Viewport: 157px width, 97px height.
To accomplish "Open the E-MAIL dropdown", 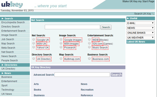I will (x=141, y=23).
